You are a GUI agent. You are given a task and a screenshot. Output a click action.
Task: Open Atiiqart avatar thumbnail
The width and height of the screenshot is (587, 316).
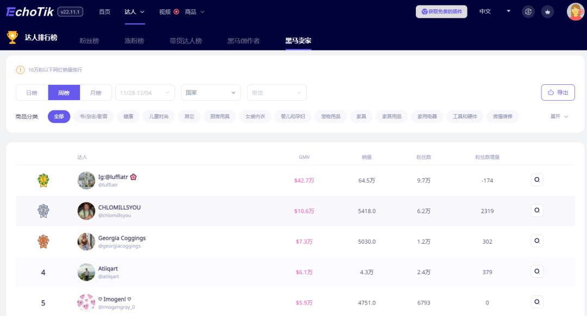pyautogui.click(x=86, y=272)
